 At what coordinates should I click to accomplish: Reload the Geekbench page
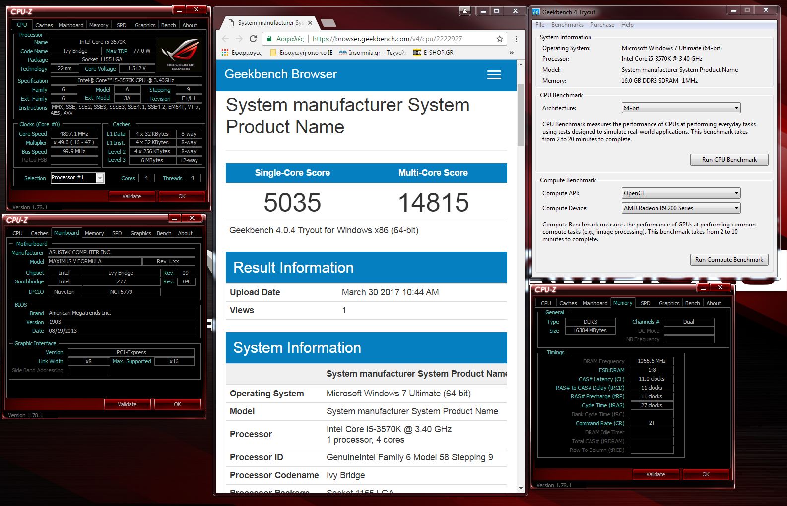tap(253, 39)
